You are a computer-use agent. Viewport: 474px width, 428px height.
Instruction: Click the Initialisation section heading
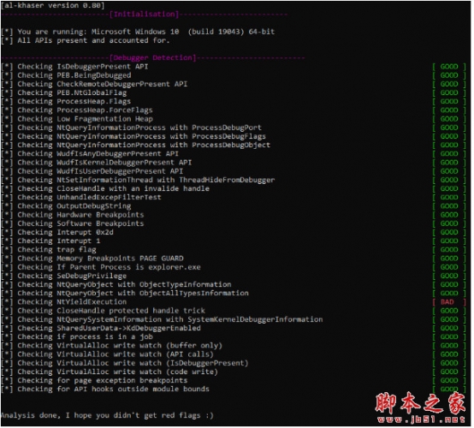(x=145, y=15)
